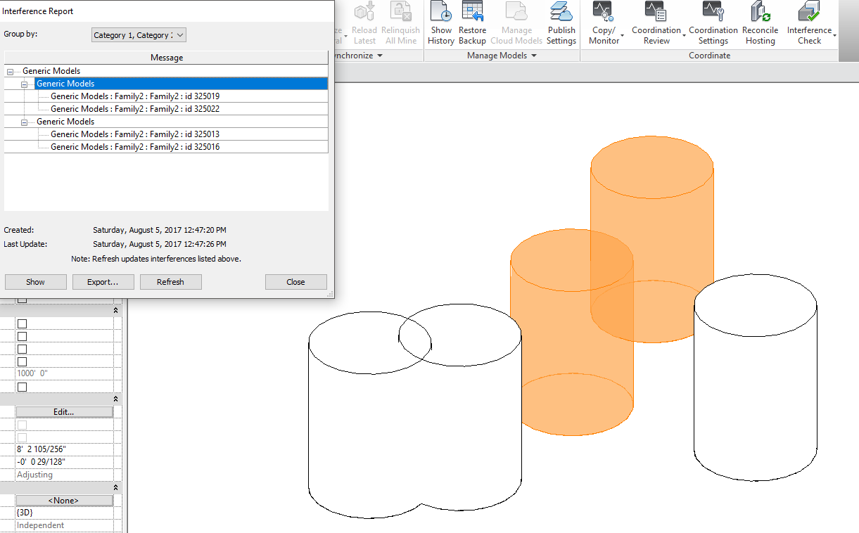Open Show History tool
This screenshot has width=859, height=533.
point(441,24)
